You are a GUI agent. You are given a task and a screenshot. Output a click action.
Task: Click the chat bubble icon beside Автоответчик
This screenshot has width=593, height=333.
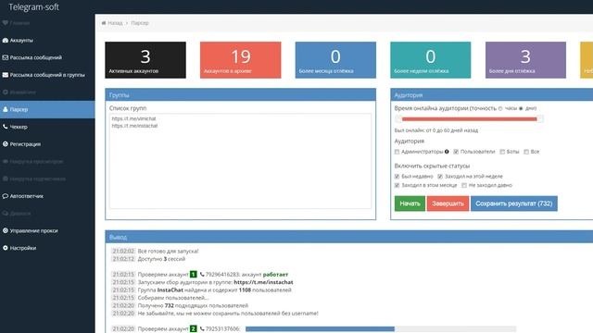[6, 196]
